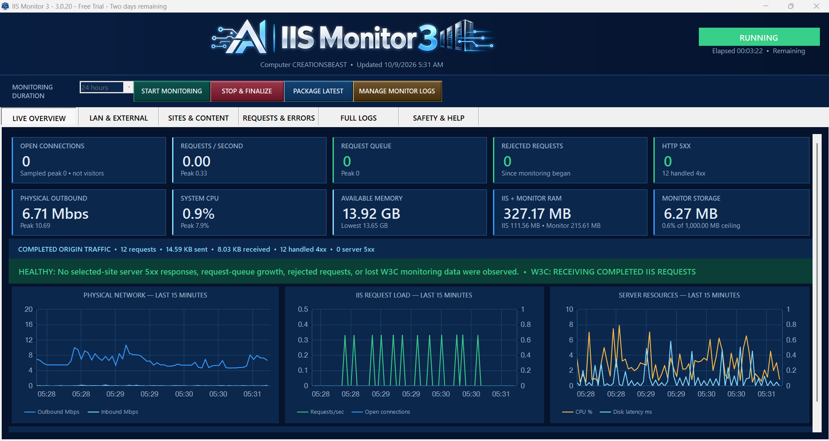Screen dimensions: 829x441
Task: Click the Monitoring Duration label
Action: click(32, 92)
